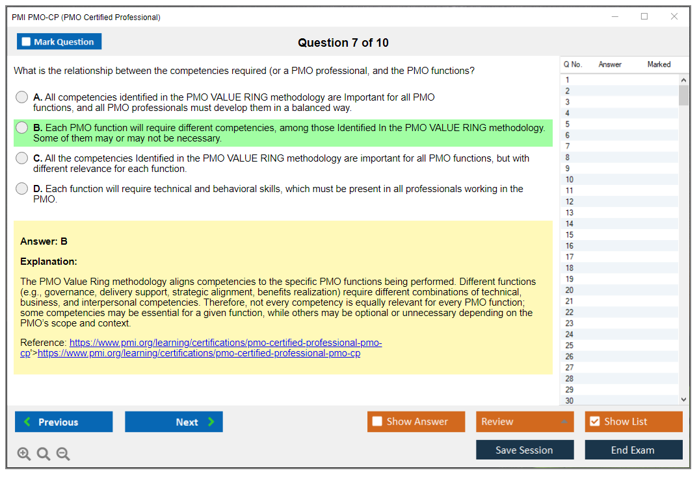Select answer option A radio button
Viewport: 699px width, 477px height.
click(x=22, y=97)
